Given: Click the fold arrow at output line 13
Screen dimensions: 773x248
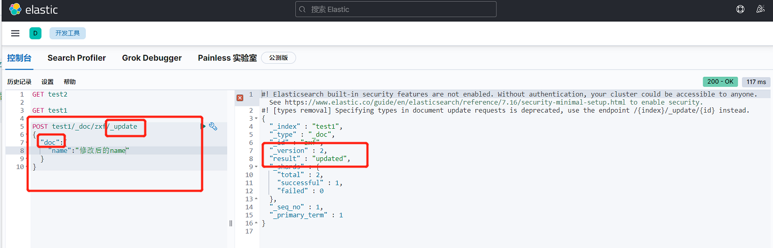Looking at the screenshot, I should click(256, 199).
